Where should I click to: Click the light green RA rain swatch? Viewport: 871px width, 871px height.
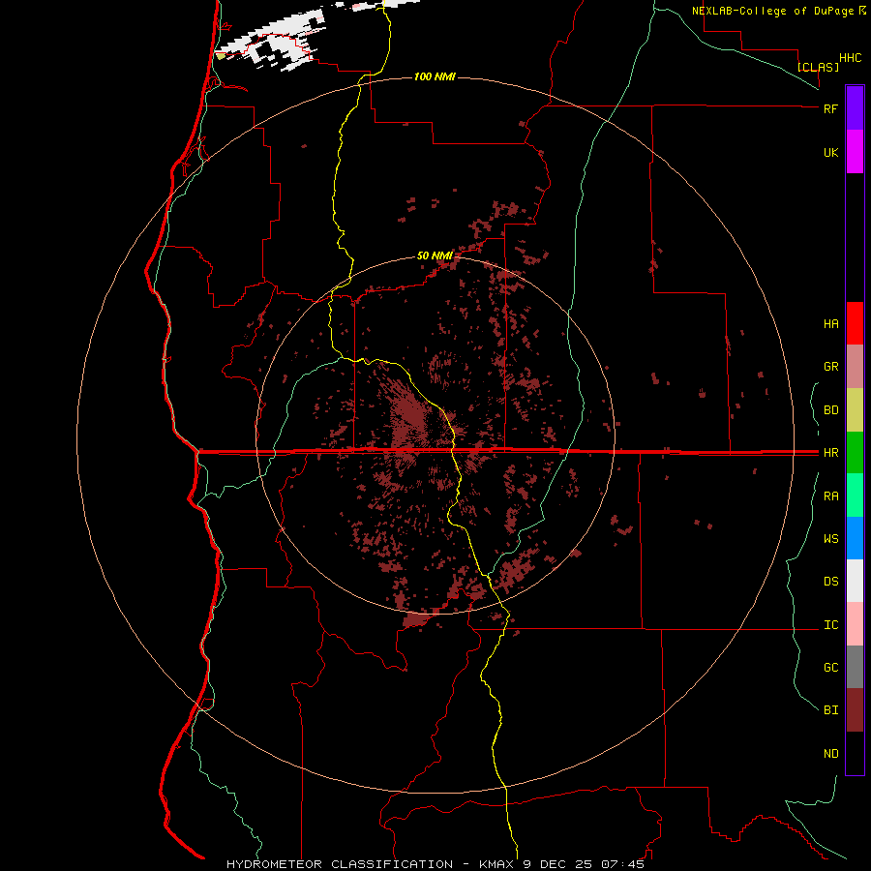pyautogui.click(x=855, y=496)
